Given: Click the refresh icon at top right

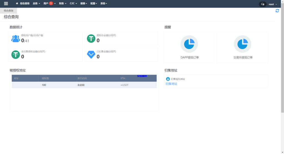Looking at the screenshot, I should (x=277, y=11).
